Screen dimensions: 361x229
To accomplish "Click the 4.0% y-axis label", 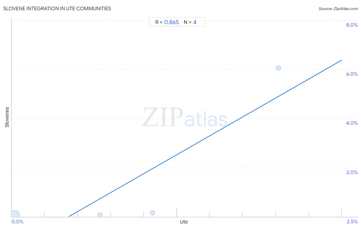I will [352, 123].
